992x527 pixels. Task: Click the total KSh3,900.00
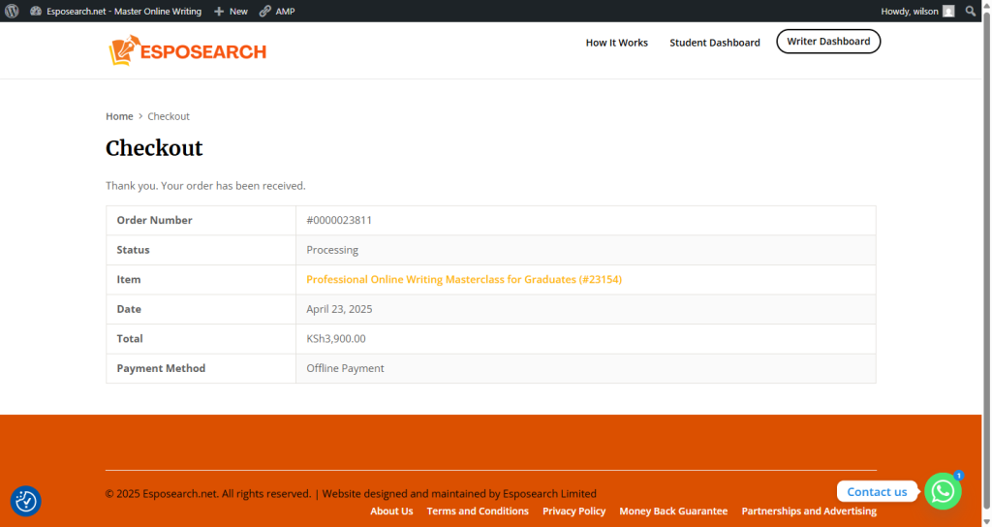pyautogui.click(x=336, y=338)
